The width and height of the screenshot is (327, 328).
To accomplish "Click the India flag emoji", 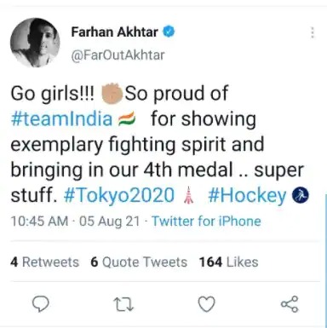I will [127, 119].
